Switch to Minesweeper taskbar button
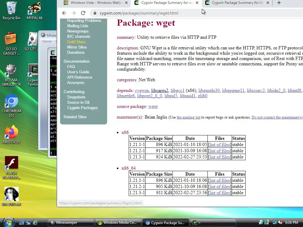Screen dimensions: 303x227 (71, 223)
